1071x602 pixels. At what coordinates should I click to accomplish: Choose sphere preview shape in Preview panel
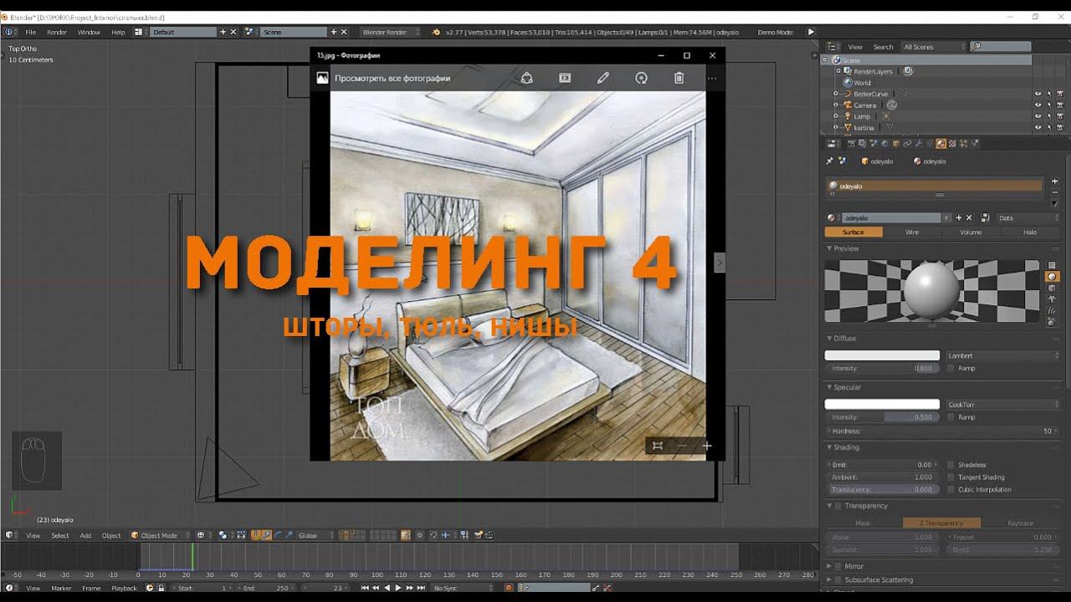pyautogui.click(x=1053, y=277)
